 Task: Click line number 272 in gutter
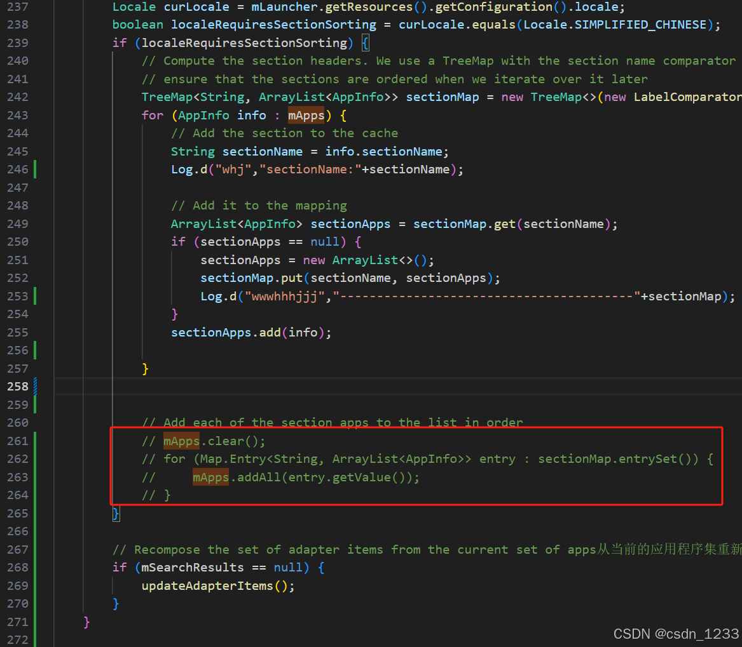click(18, 640)
